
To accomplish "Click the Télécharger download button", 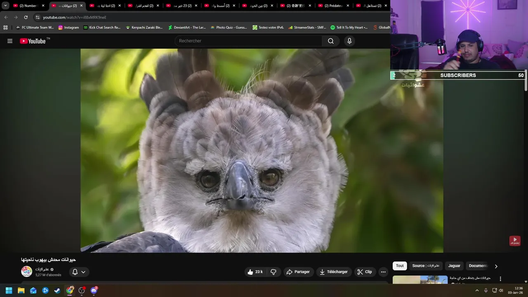I will tap(334, 272).
